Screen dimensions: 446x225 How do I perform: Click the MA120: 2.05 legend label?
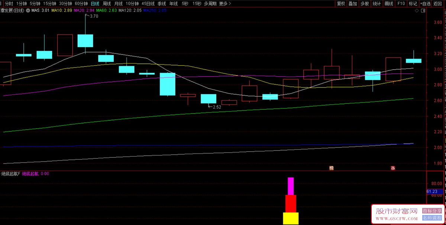tap(130, 11)
